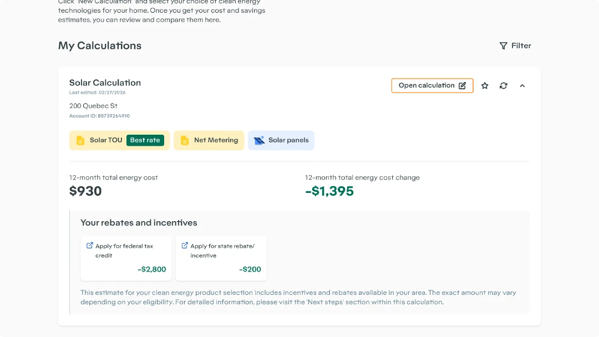Image resolution: width=599 pixels, height=337 pixels.
Task: Select the Solar TOU rate chip
Action: click(x=119, y=140)
